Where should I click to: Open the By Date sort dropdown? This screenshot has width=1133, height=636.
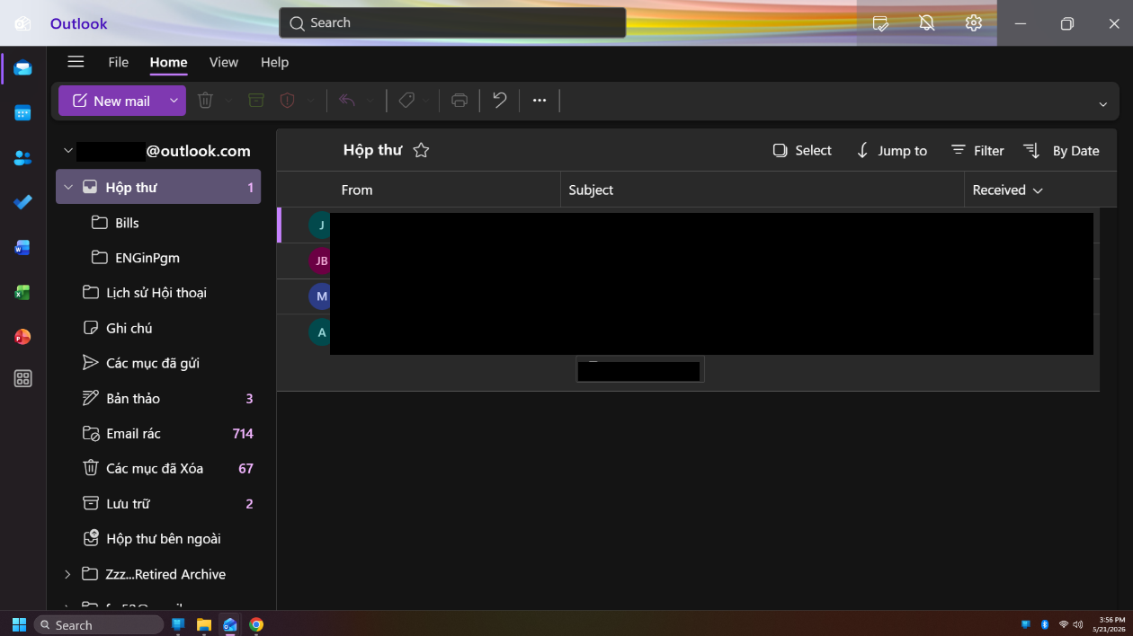coord(1062,151)
